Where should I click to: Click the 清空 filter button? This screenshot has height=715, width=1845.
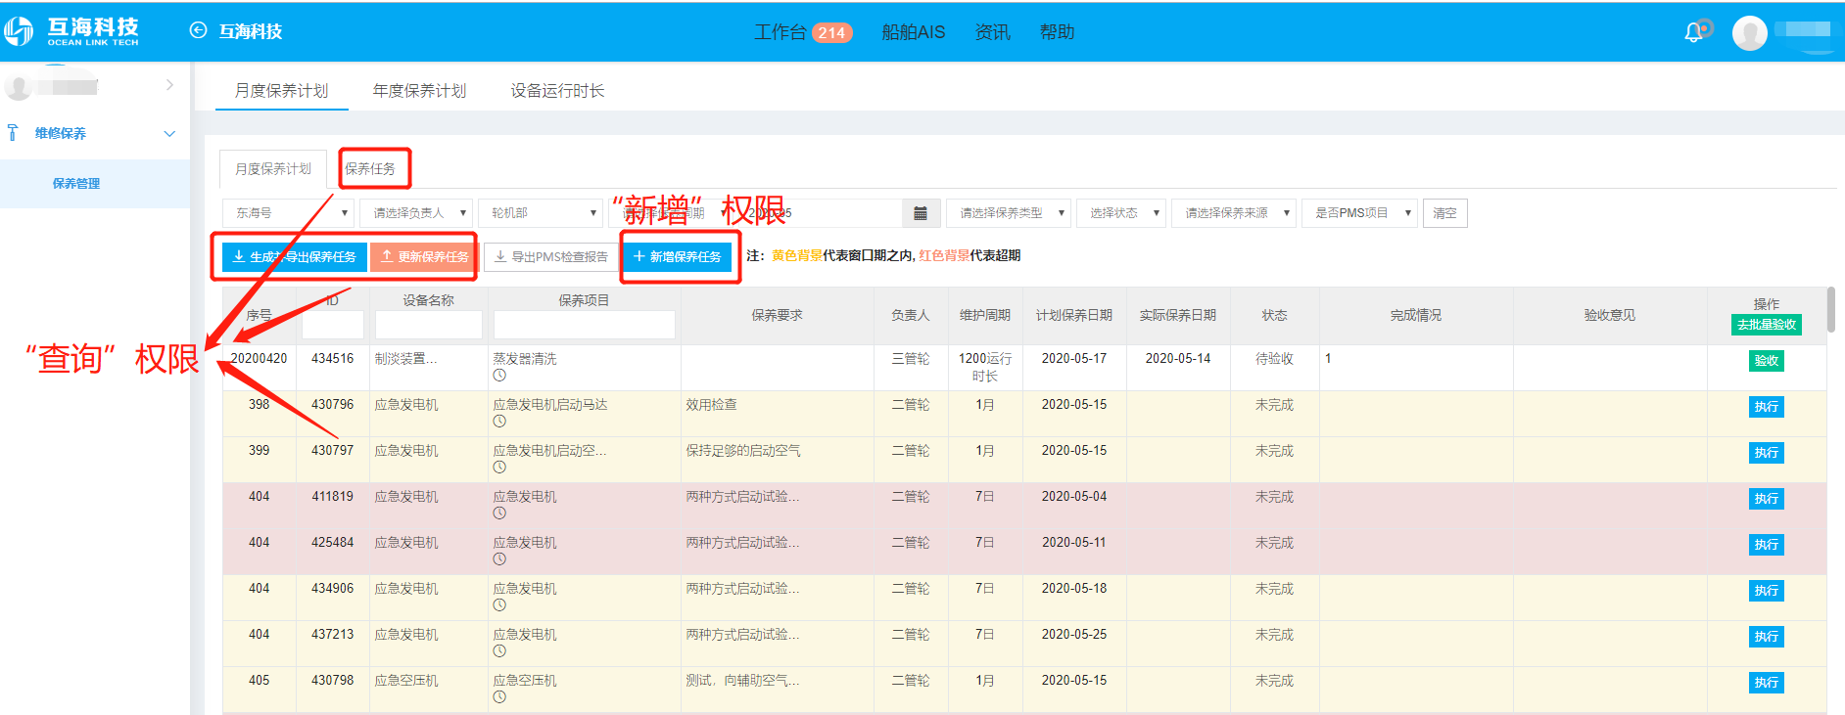point(1444,213)
